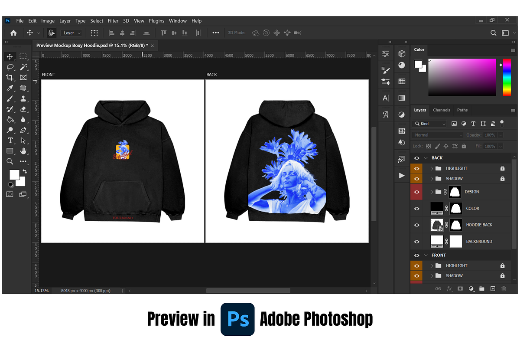This screenshot has width=520, height=347.
Task: Open the Normal blend mode dropdown
Action: (438, 135)
